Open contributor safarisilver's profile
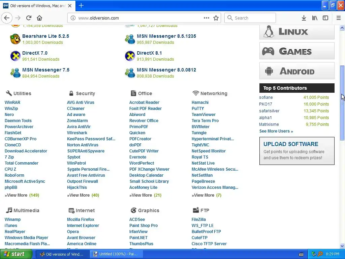The height and width of the screenshot is (259, 345). (x=269, y=111)
